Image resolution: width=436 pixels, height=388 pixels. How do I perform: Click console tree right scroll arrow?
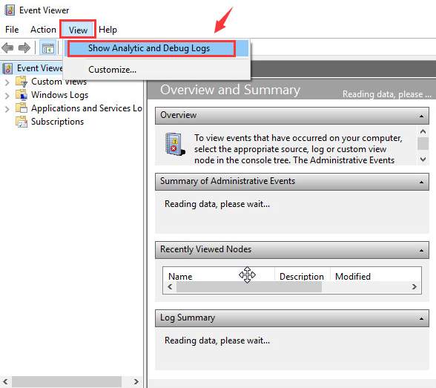(x=136, y=381)
